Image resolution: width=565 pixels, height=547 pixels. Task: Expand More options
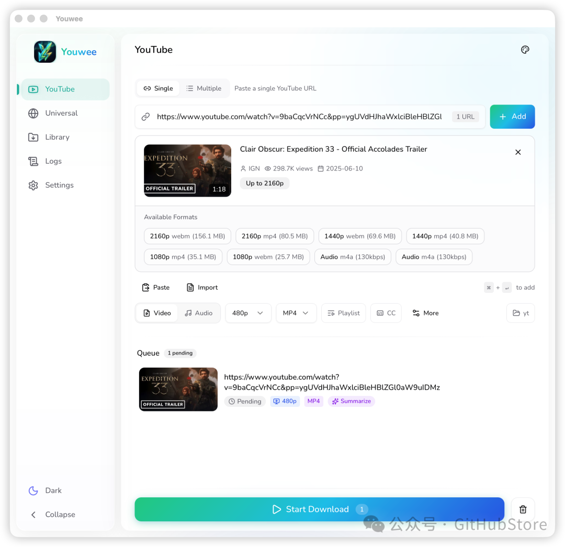425,313
